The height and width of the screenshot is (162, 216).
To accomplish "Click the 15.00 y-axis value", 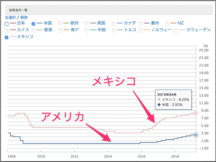I will 204,88.
